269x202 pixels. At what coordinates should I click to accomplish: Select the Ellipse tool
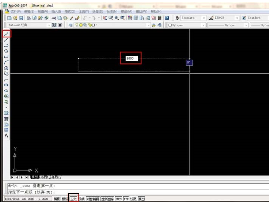click(6, 85)
